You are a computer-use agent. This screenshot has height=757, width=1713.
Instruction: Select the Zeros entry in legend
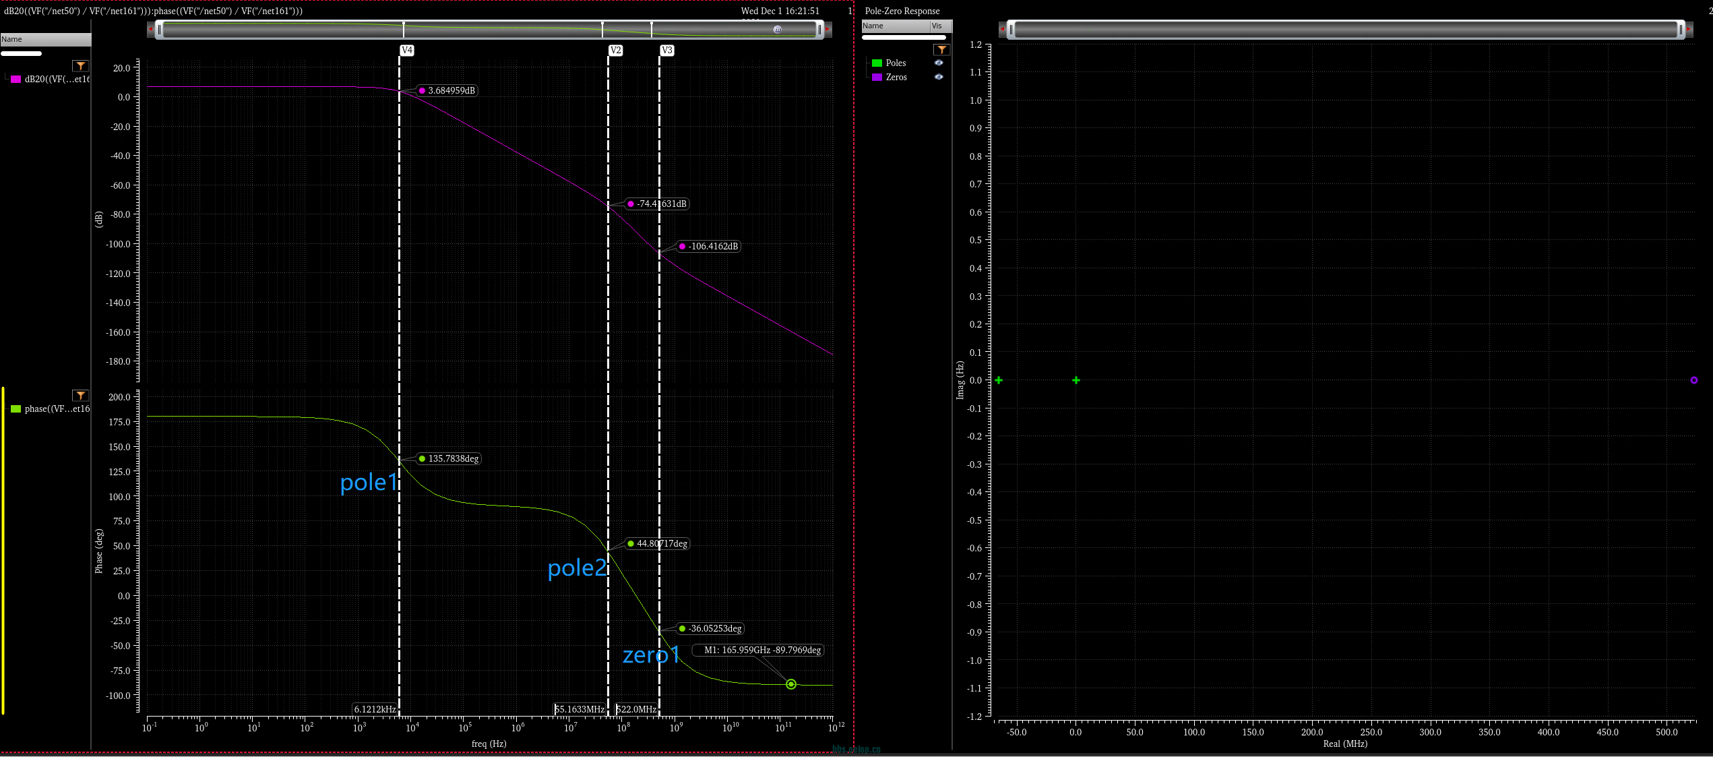(x=896, y=78)
